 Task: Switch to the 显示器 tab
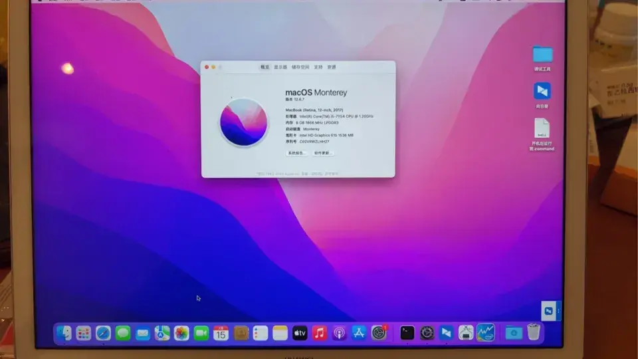coord(280,67)
